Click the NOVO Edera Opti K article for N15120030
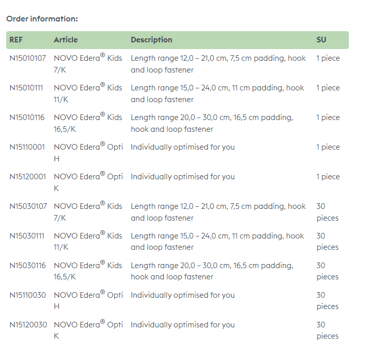Image resolution: width=380 pixels, height=357 pixels. tap(88, 330)
